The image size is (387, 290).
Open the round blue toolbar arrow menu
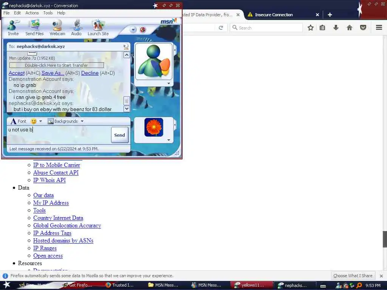(x=133, y=30)
